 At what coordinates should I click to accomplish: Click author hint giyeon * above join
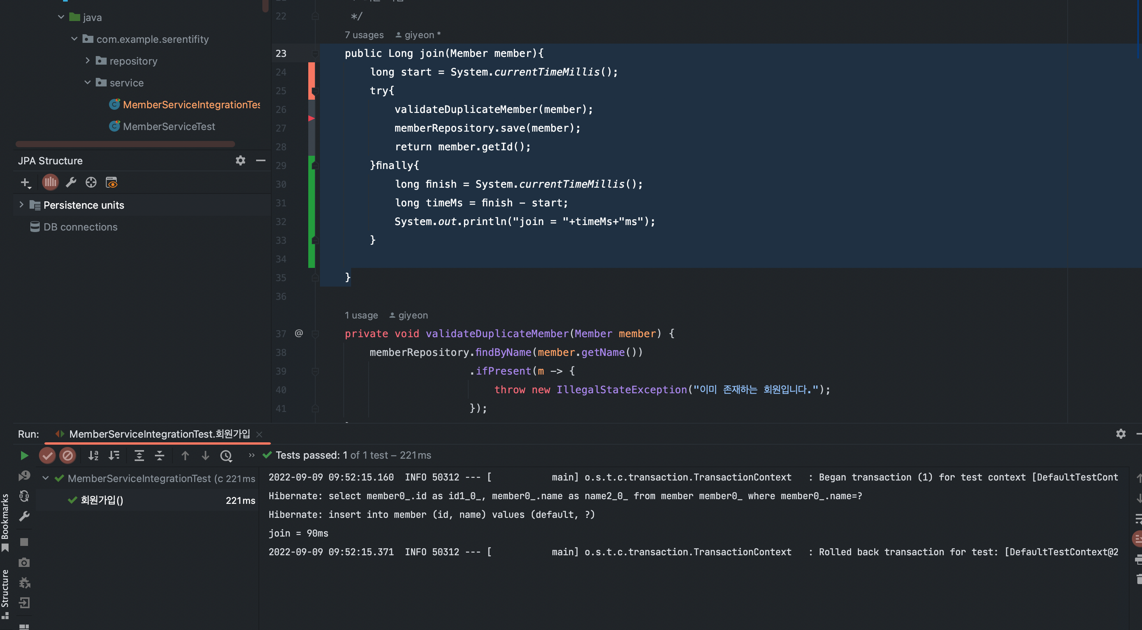pos(418,35)
